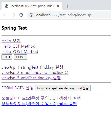The image size is (111, 118).
Task: Close the localhost tab
Action: pyautogui.click(x=58, y=6)
